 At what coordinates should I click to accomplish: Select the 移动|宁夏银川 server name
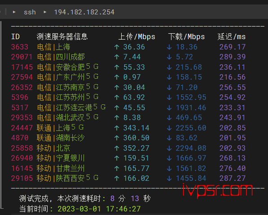[x=61, y=158]
